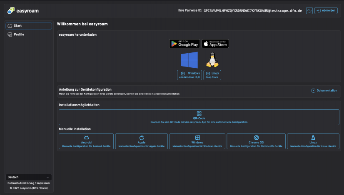This screenshot has width=344, height=195.
Task: Choose Windows manual configuration
Action: (197, 141)
